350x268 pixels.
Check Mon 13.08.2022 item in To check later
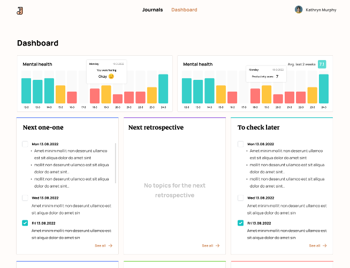(x=241, y=144)
